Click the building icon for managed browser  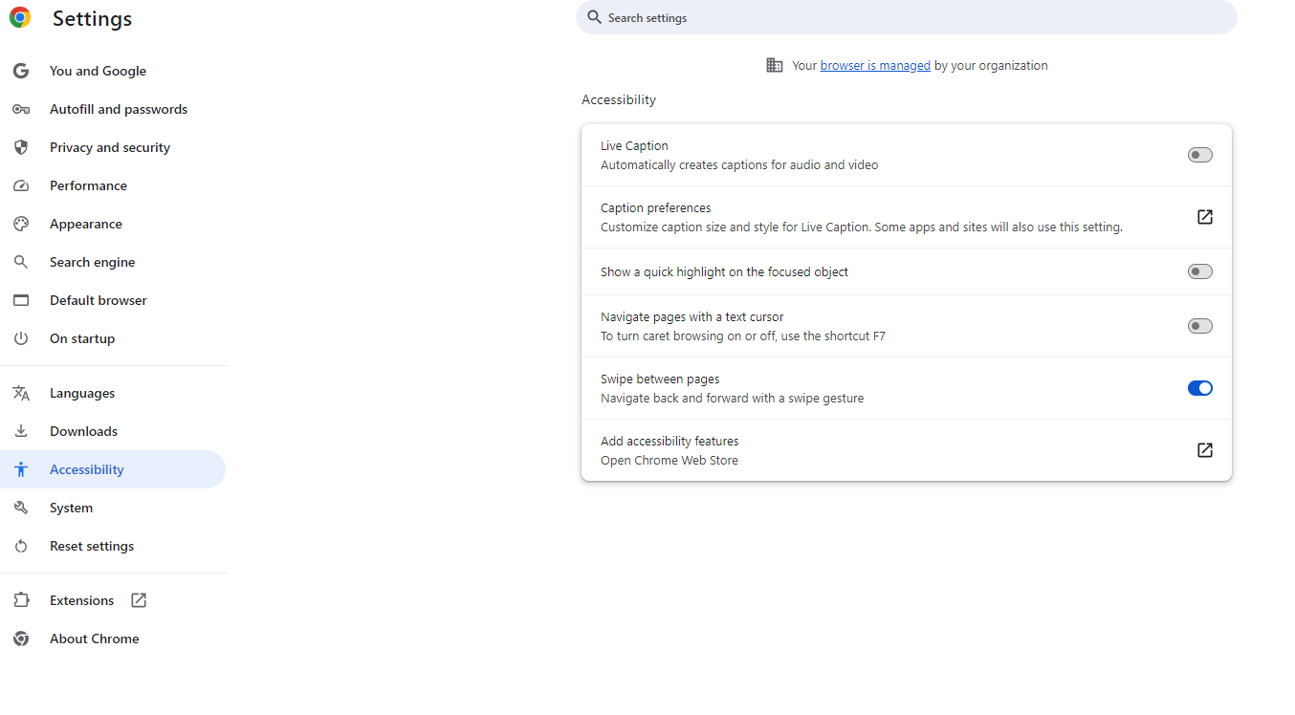point(775,65)
